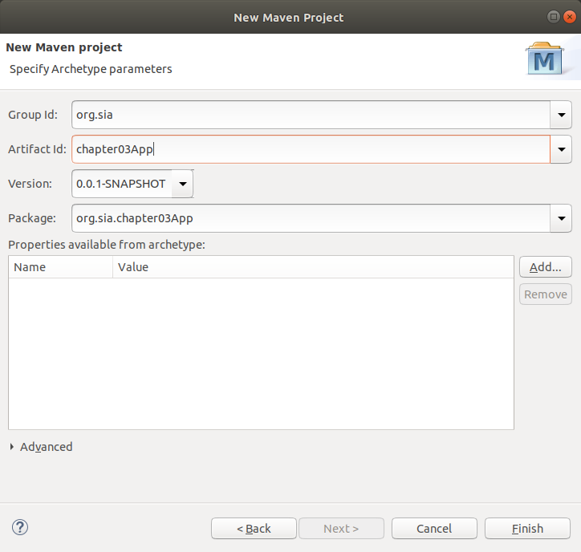Open the Artifact Id dropdown list

point(560,149)
